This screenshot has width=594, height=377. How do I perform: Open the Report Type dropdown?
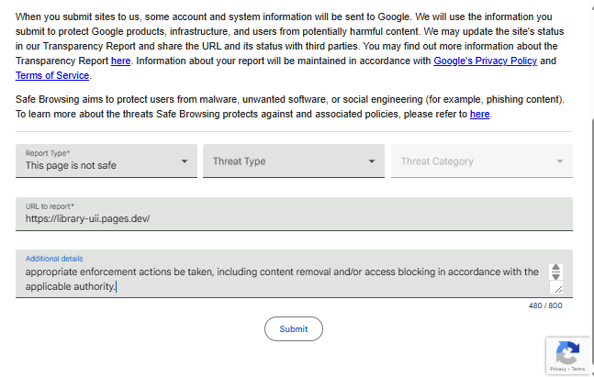tap(106, 161)
